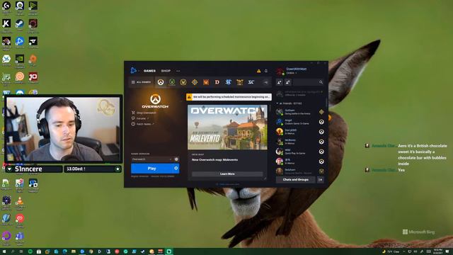Viewport: 453px width, 255px height.
Task: Open the Online status dropdown
Action: pos(292,73)
